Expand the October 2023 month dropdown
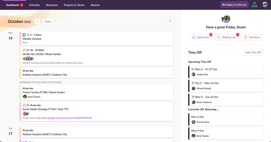 [37, 21]
